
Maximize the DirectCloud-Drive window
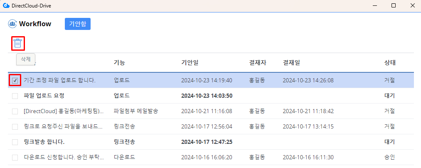[x=394, y=6]
